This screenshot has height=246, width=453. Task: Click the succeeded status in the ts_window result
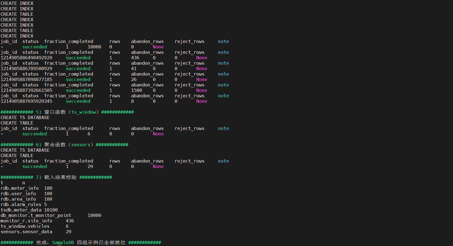[35, 134]
